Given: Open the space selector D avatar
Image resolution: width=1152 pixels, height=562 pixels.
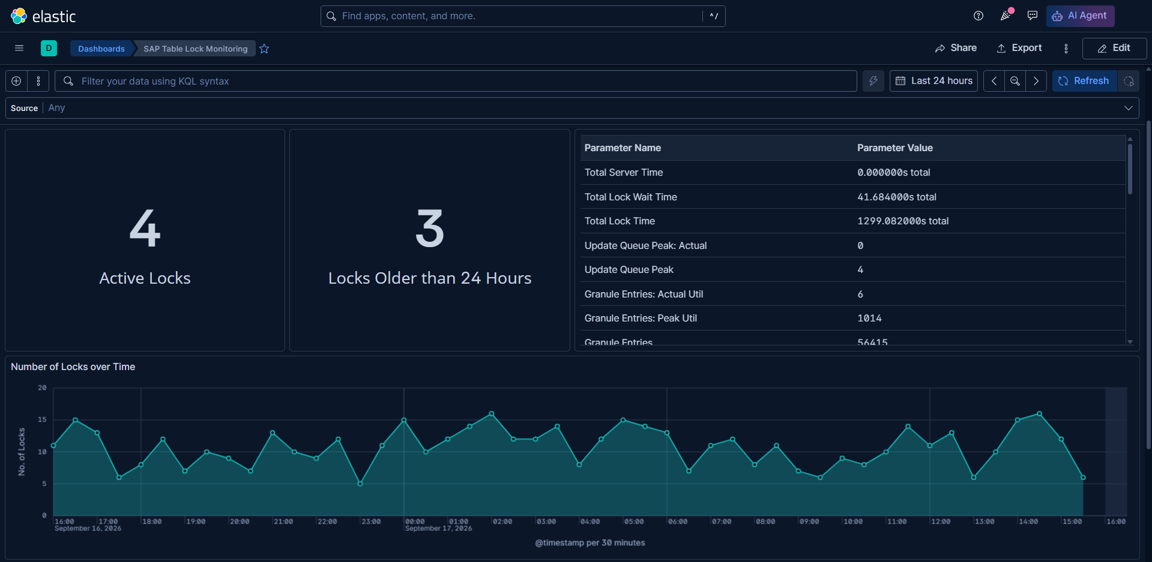Looking at the screenshot, I should (x=49, y=48).
